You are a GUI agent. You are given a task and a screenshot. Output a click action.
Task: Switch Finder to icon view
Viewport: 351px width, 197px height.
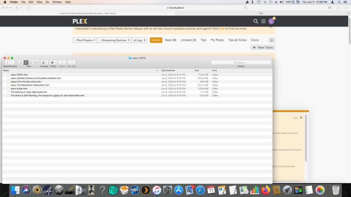click(x=21, y=62)
